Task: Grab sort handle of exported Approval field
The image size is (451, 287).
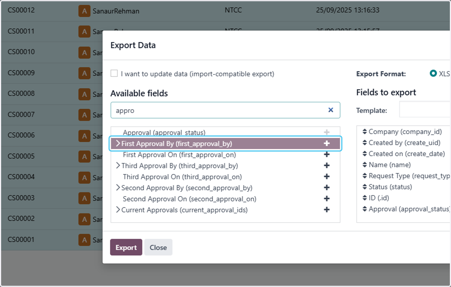Action: [x=365, y=209]
